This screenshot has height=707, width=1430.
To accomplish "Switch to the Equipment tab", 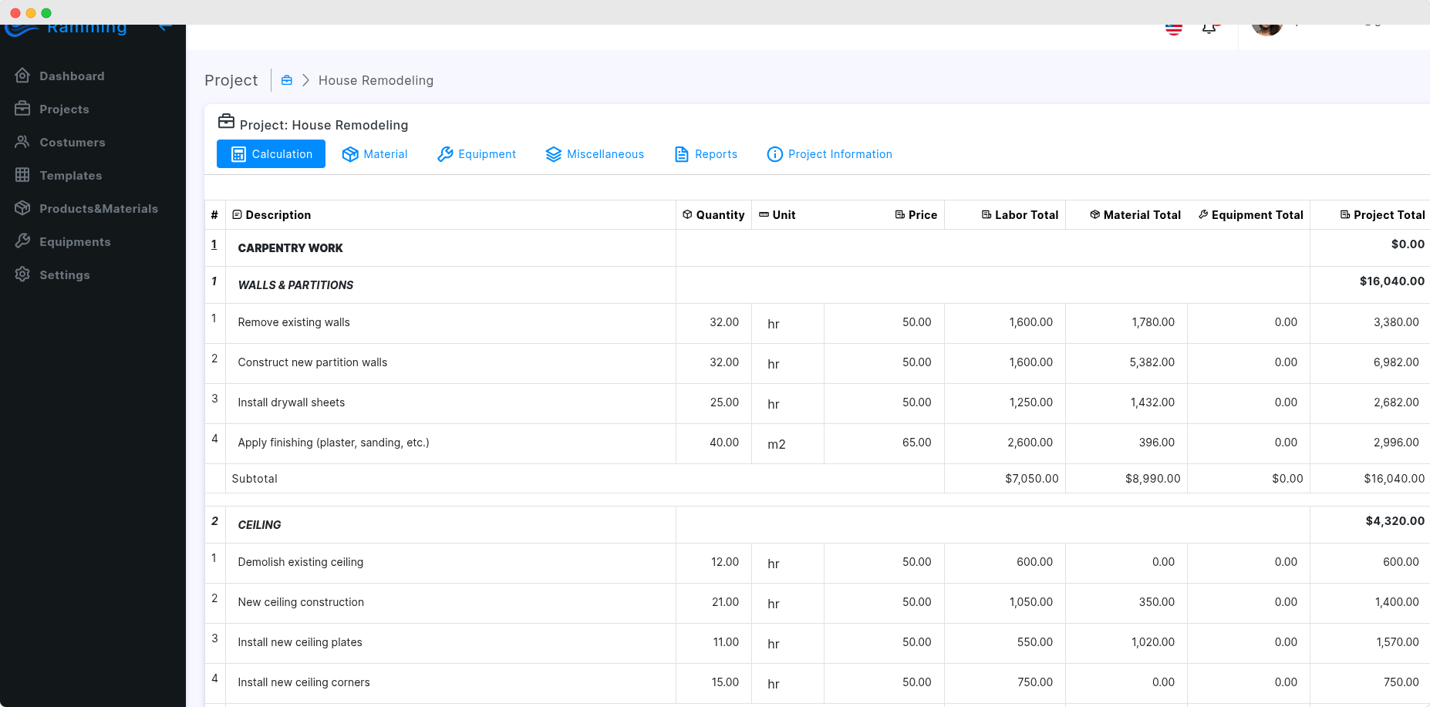I will click(477, 154).
